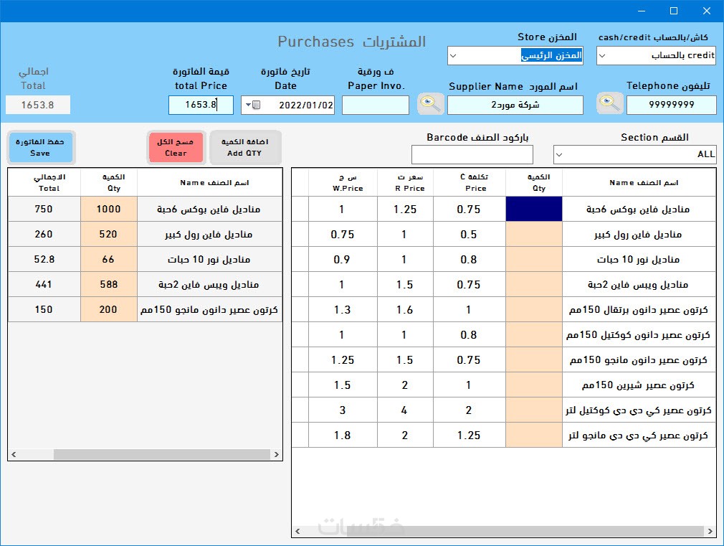Click the products grid horizontal scrollbar thumb

(x=526, y=531)
